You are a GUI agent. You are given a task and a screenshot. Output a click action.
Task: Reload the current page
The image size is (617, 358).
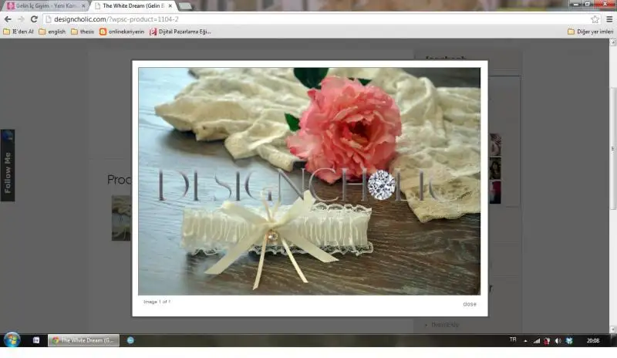pyautogui.click(x=34, y=19)
